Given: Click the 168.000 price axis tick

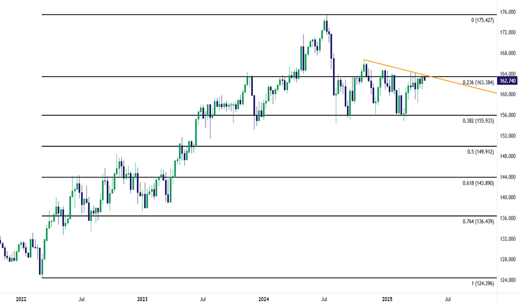Looking at the screenshot, I should (508, 53).
